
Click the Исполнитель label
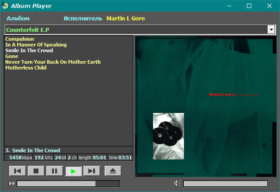pos(83,19)
